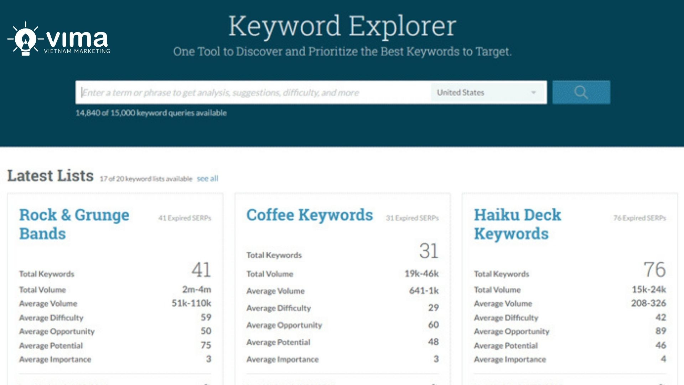Click the magnifying glass search button
This screenshot has width=684, height=385.
[581, 92]
